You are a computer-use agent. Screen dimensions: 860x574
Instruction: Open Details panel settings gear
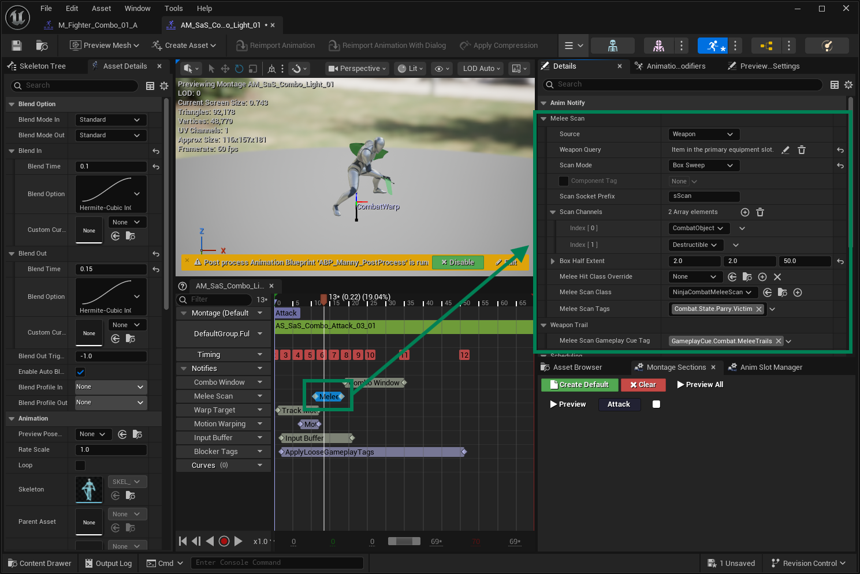pos(848,85)
